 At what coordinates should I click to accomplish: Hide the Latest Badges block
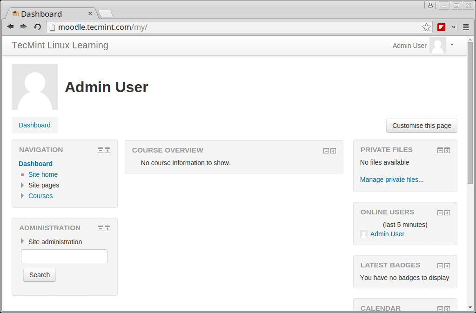coord(440,266)
